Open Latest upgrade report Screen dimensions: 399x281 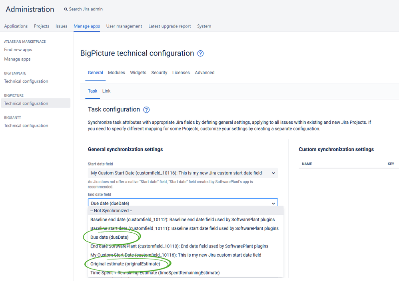coord(170,26)
